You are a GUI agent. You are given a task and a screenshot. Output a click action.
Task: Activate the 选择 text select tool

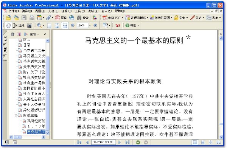pyautogui.click(x=19, y=25)
